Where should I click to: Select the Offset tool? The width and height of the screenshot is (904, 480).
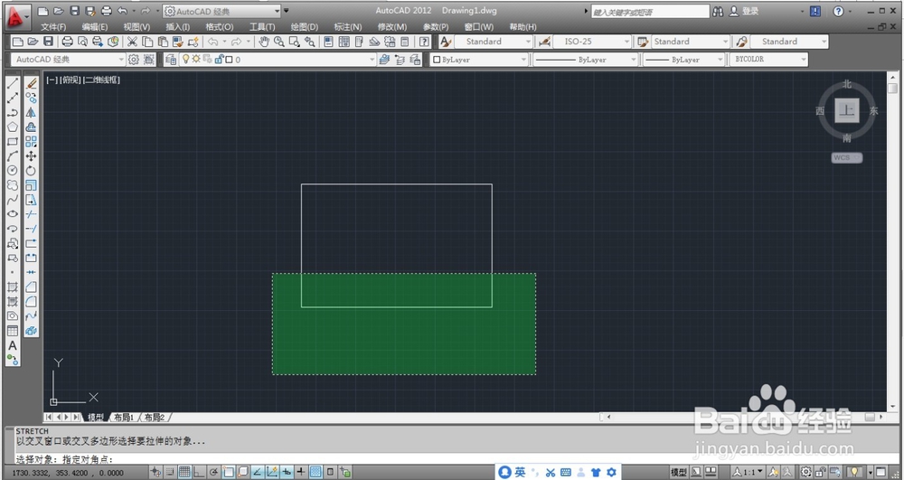tap(31, 127)
